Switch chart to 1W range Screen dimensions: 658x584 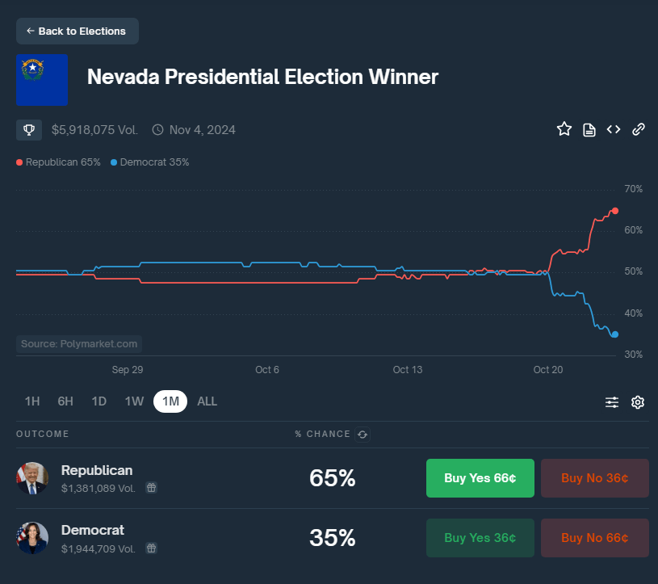click(x=134, y=401)
